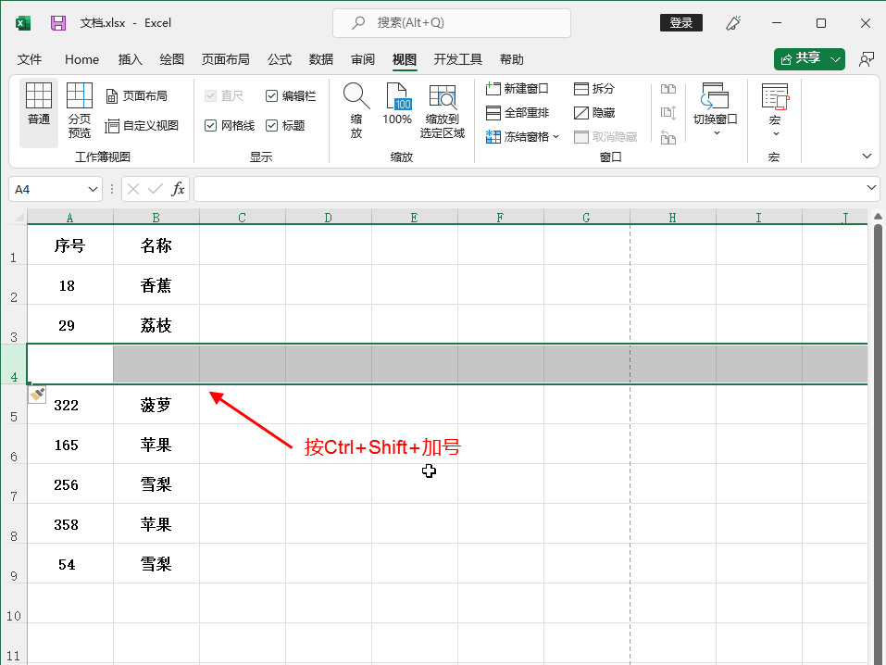Click Split (拆分) window
The image size is (886, 665).
593,89
